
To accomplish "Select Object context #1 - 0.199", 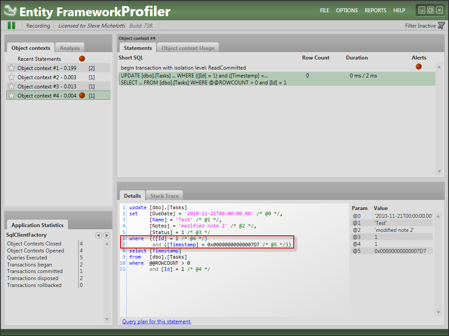I will tap(58, 68).
